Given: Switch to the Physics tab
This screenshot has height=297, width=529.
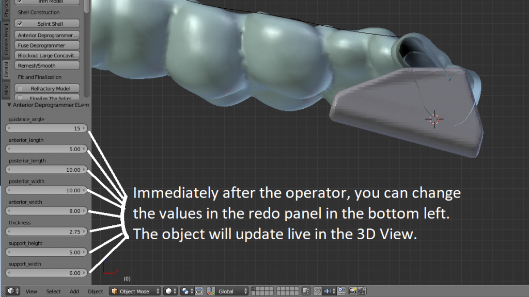Looking at the screenshot, I should point(6,9).
